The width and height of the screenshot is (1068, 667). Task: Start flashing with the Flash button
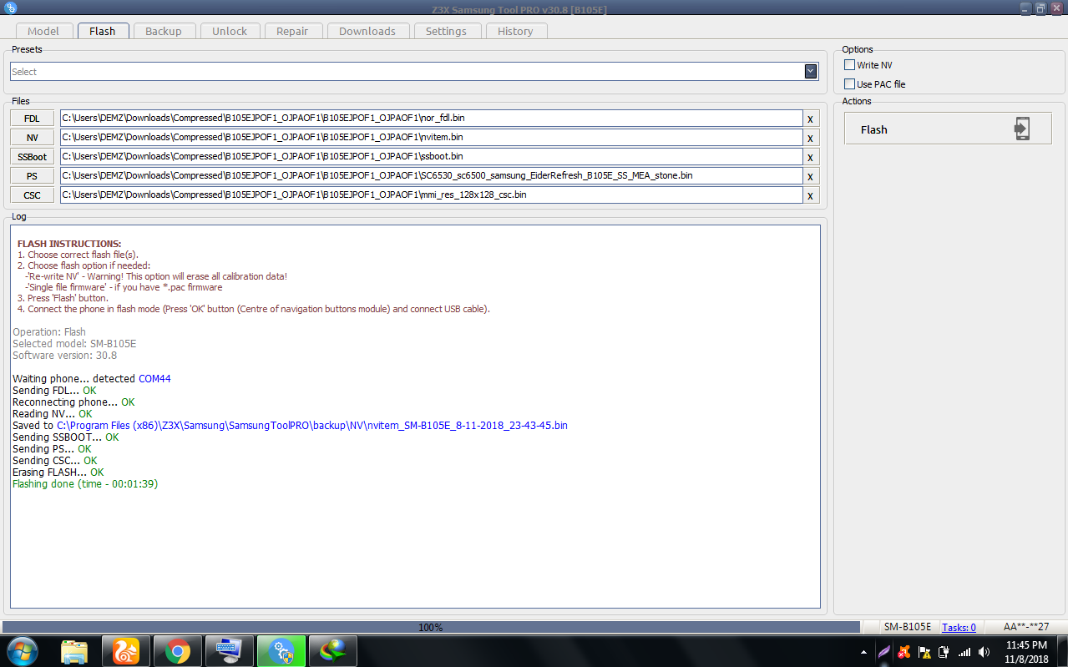coord(948,129)
